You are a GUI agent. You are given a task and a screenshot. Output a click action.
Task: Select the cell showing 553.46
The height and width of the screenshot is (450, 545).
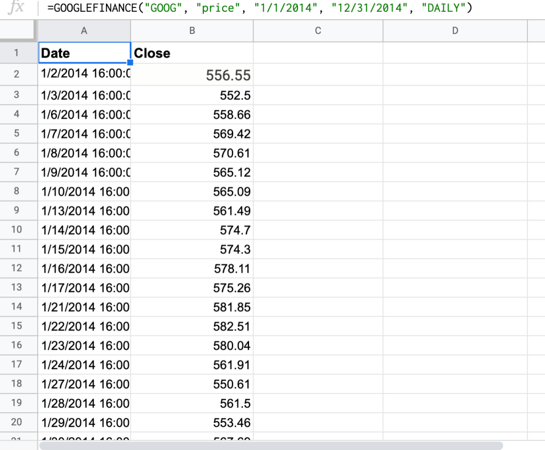[192, 423]
